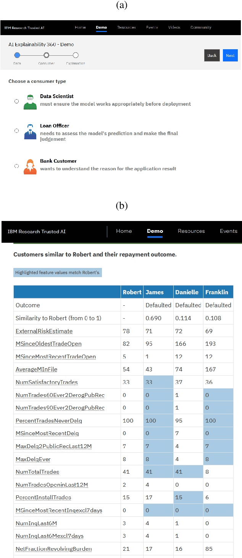
Task: Click the Bank Customer avatar icon
Action: click(30, 166)
